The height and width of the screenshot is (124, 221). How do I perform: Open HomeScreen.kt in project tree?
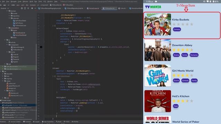[x=19, y=33]
